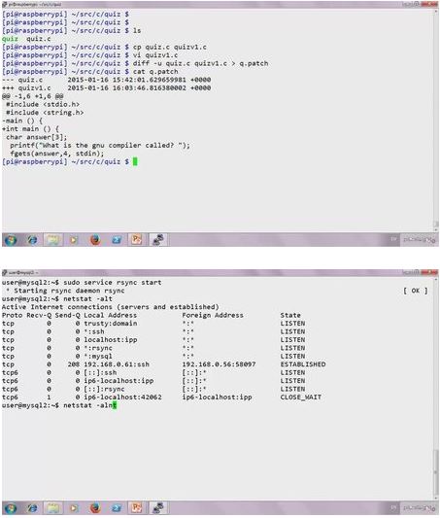The height and width of the screenshot is (518, 440).
Task: Click 'ip6-localhost:42062' local address
Action: [122, 397]
